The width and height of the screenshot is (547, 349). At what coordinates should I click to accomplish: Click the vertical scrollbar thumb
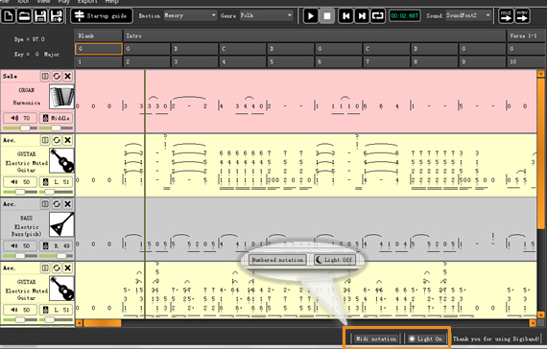(x=540, y=153)
